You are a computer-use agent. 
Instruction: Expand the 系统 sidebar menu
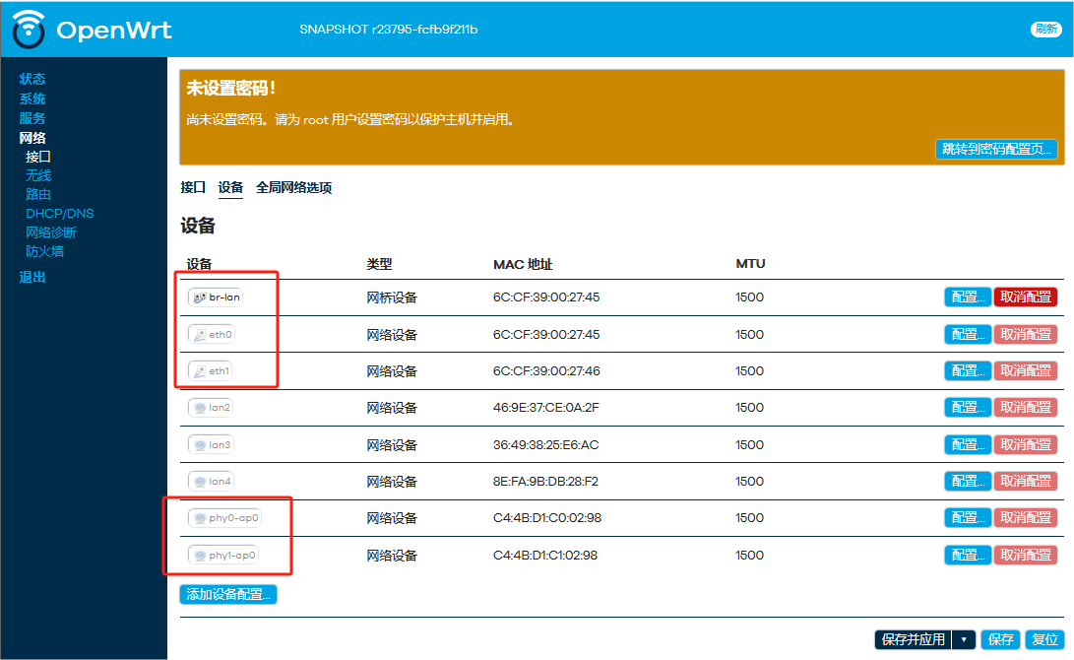(32, 99)
